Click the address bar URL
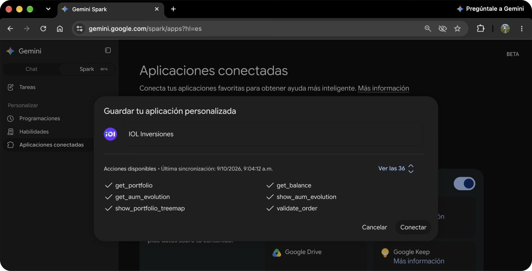Image resolution: width=532 pixels, height=271 pixels. 145,29
